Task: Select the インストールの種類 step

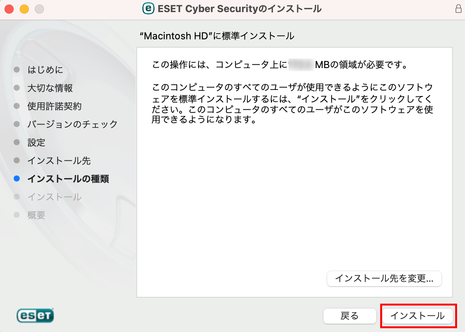Action: 68,179
